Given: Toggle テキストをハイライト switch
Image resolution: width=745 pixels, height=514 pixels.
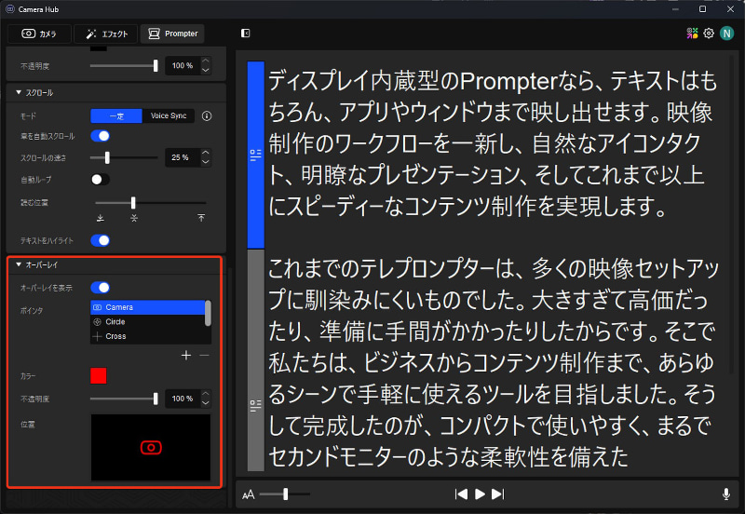Looking at the screenshot, I should click(101, 241).
